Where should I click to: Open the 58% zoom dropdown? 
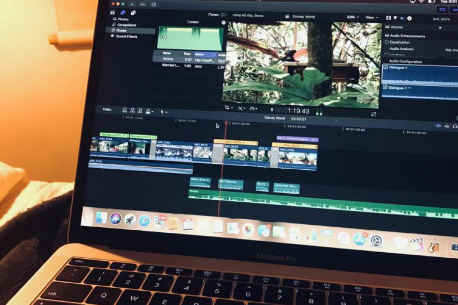[x=353, y=17]
